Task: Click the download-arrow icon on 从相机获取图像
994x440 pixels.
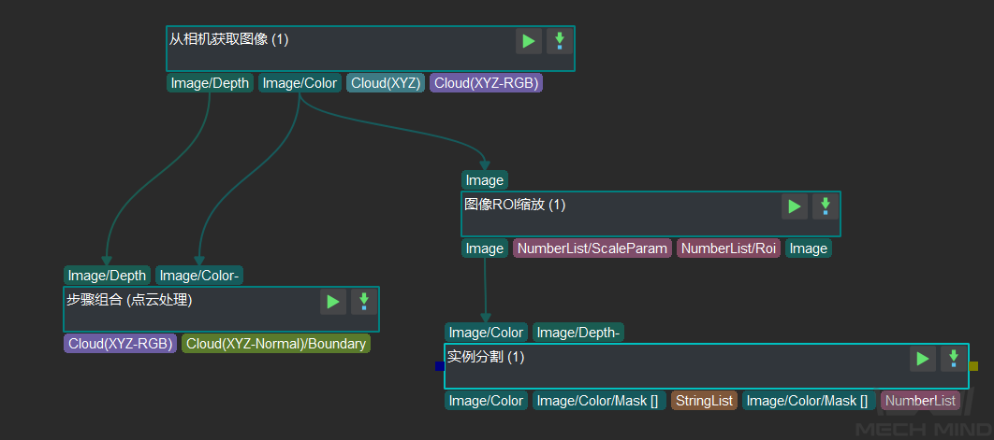Action: click(x=559, y=41)
